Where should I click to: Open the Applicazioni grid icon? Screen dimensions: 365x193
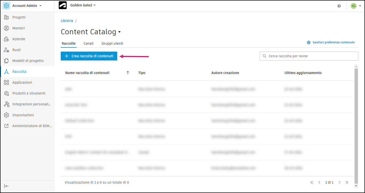(6, 83)
